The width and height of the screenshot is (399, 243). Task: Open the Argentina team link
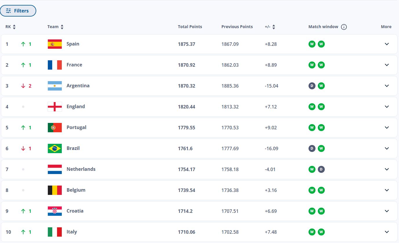[78, 86]
